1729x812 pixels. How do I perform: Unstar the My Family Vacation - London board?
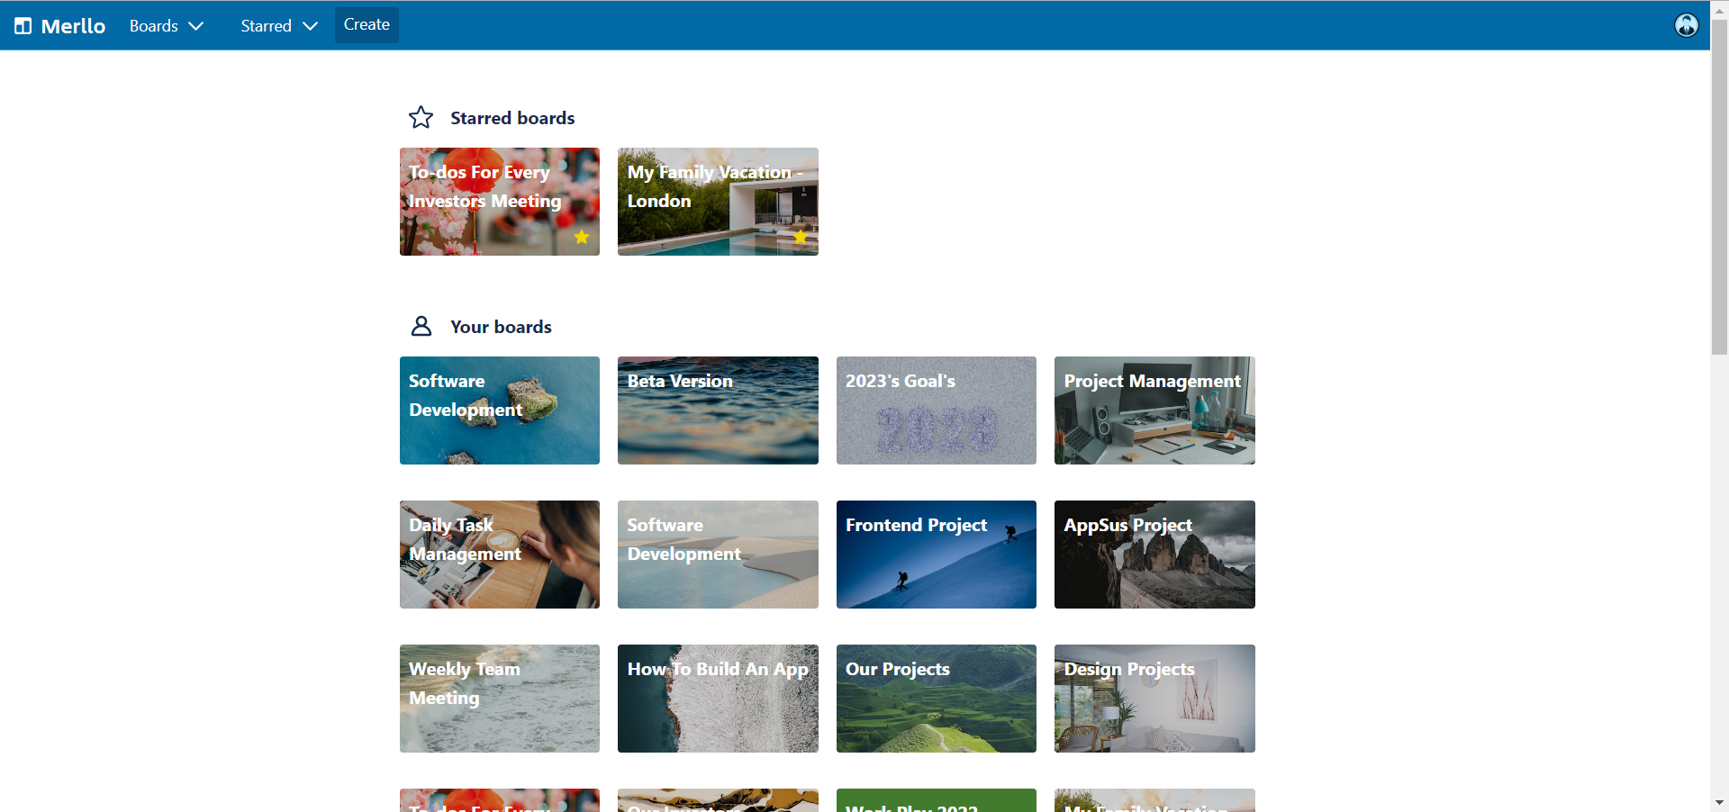pyautogui.click(x=800, y=238)
